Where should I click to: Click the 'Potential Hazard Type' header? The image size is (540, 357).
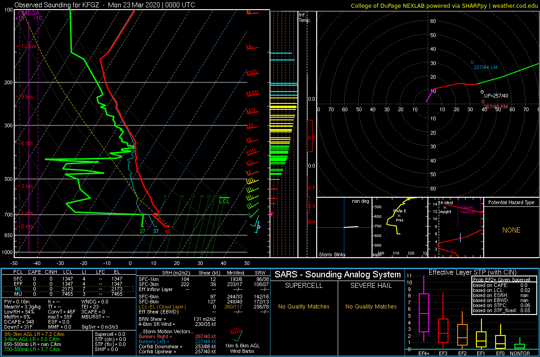[511, 202]
